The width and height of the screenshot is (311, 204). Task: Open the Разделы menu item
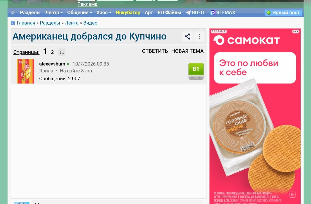30,12
